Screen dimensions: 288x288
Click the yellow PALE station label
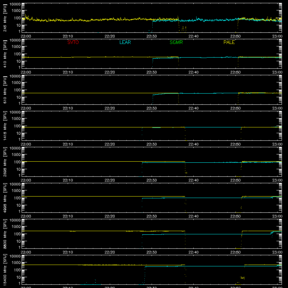(229, 42)
